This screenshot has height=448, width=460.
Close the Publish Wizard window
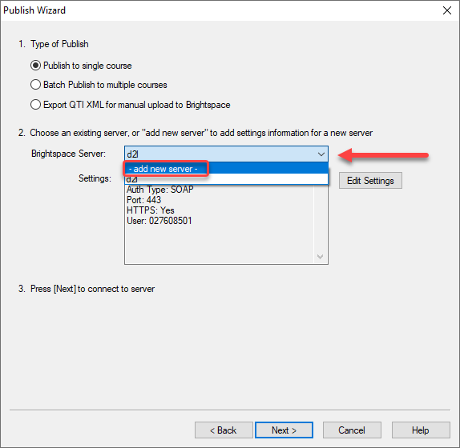tap(447, 10)
